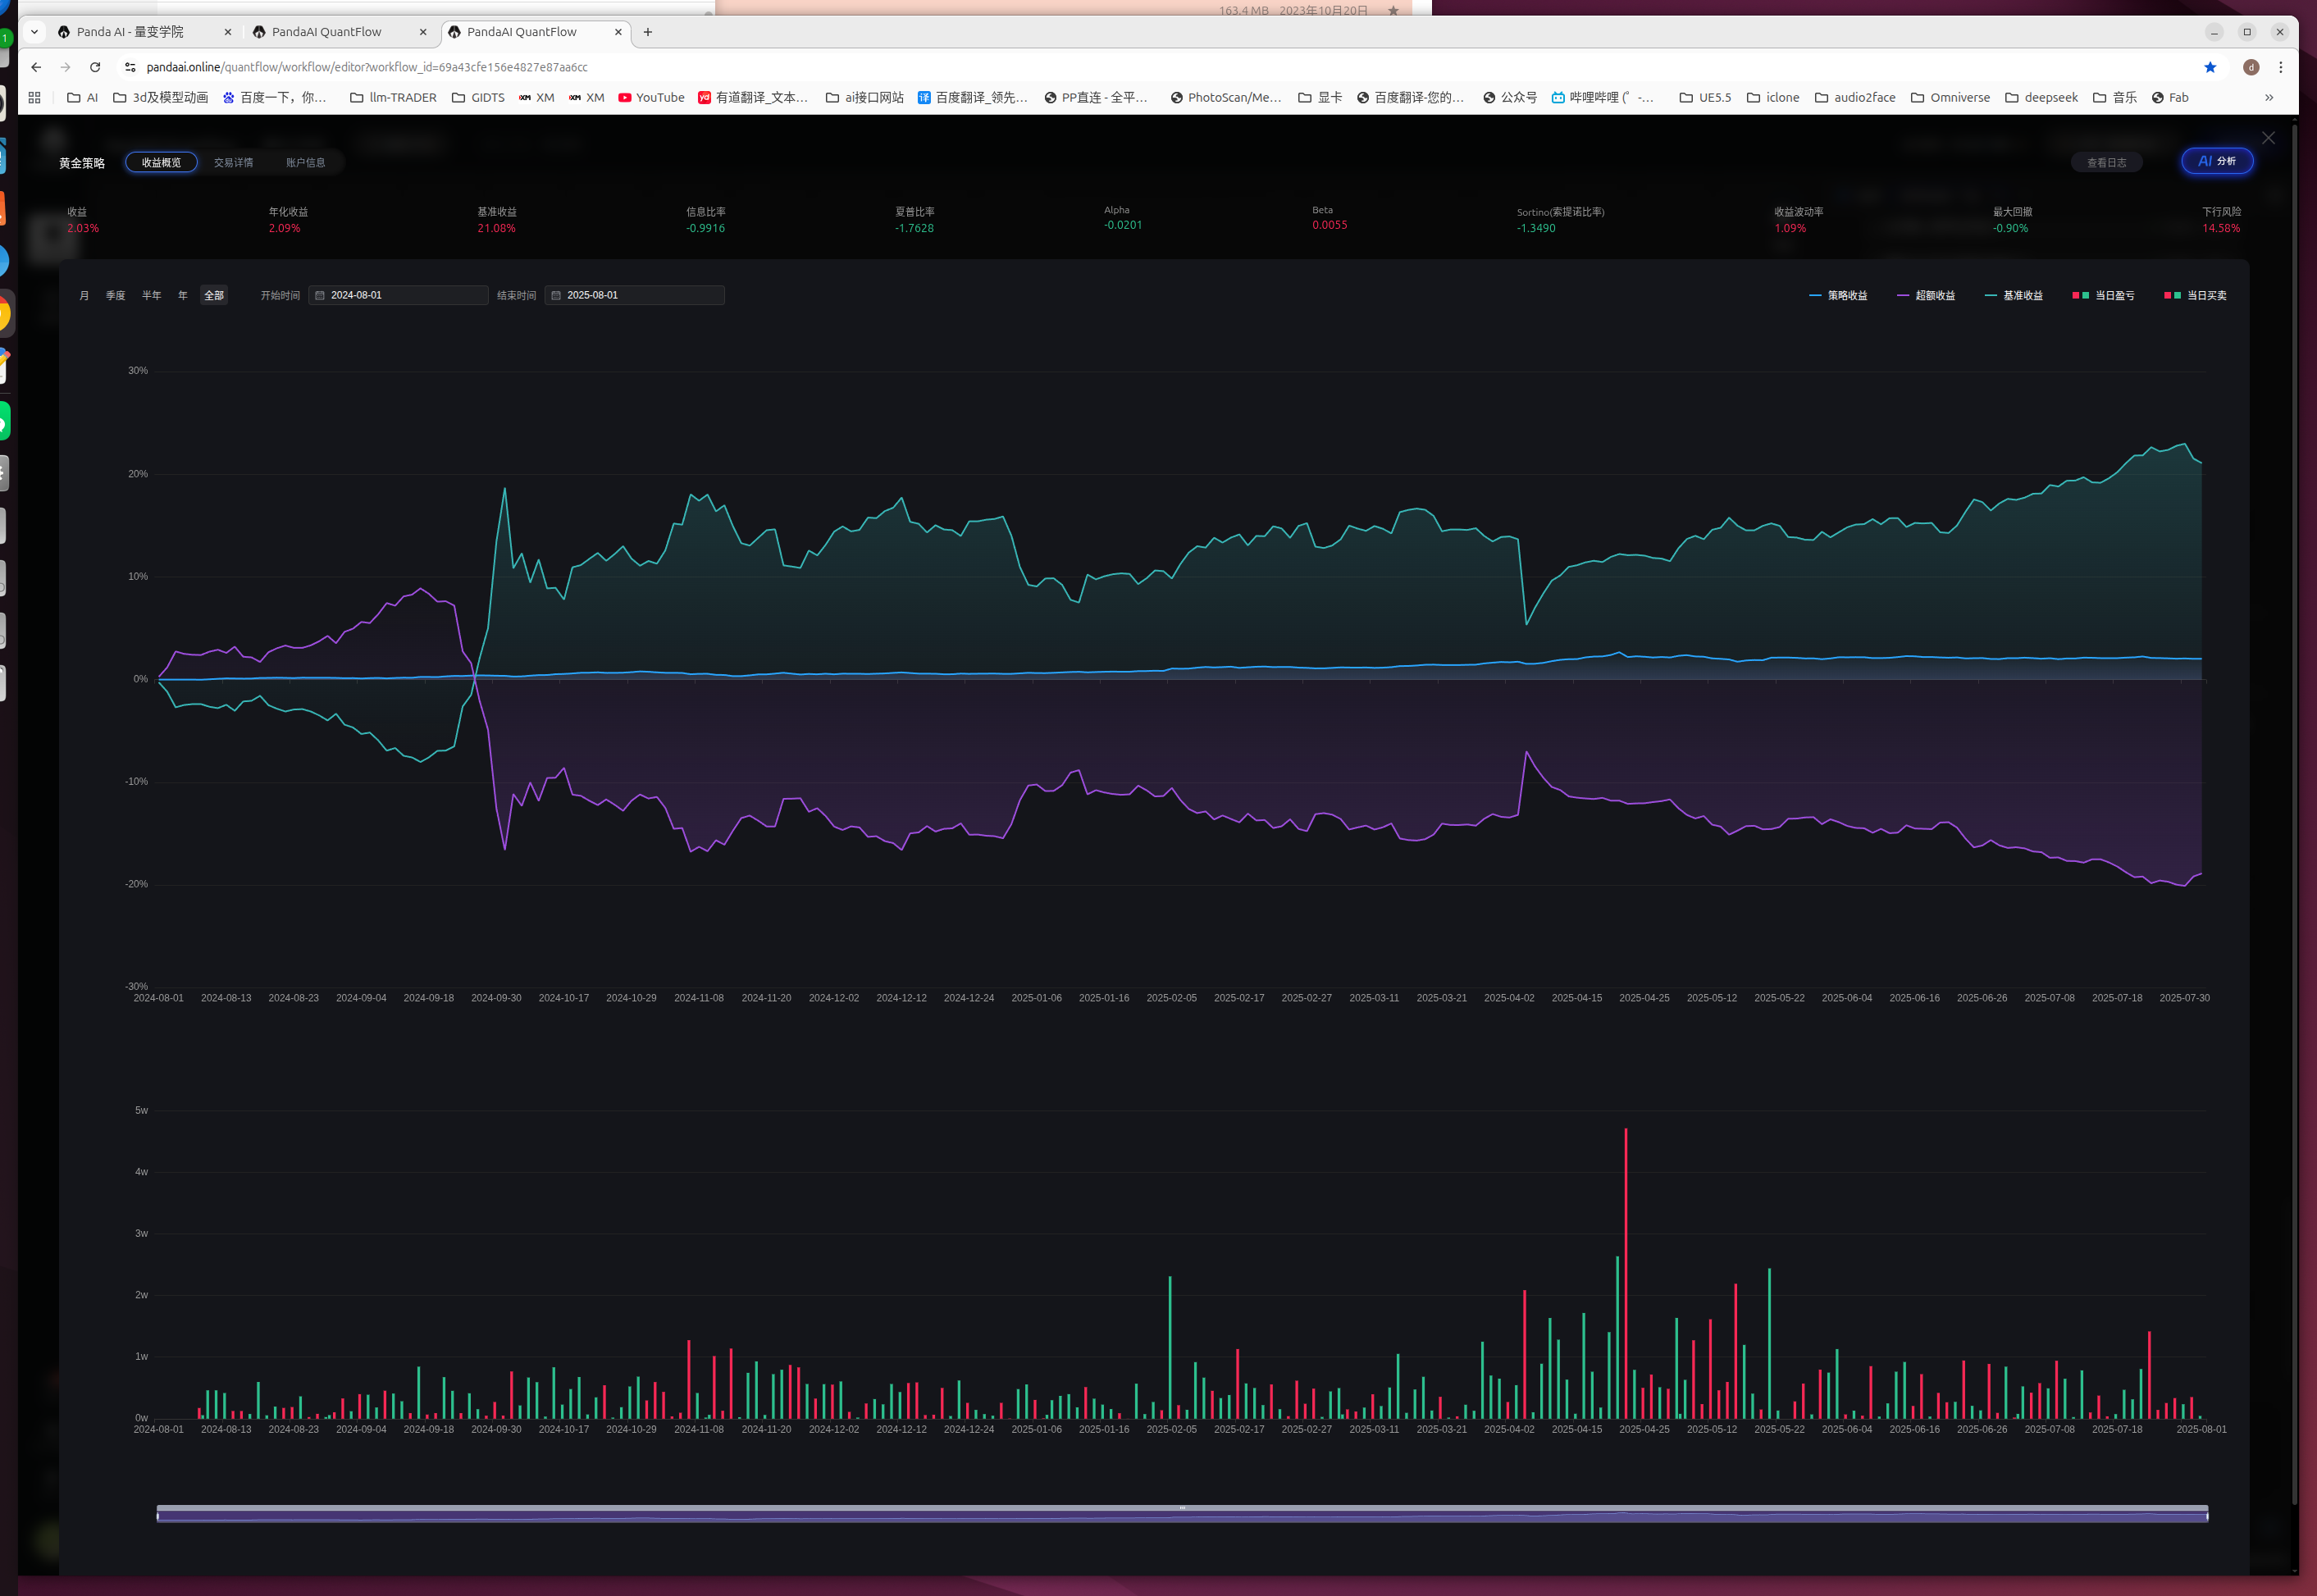Select the 全部 time range
Viewport: 2317px width, 1596px height.
tap(214, 295)
